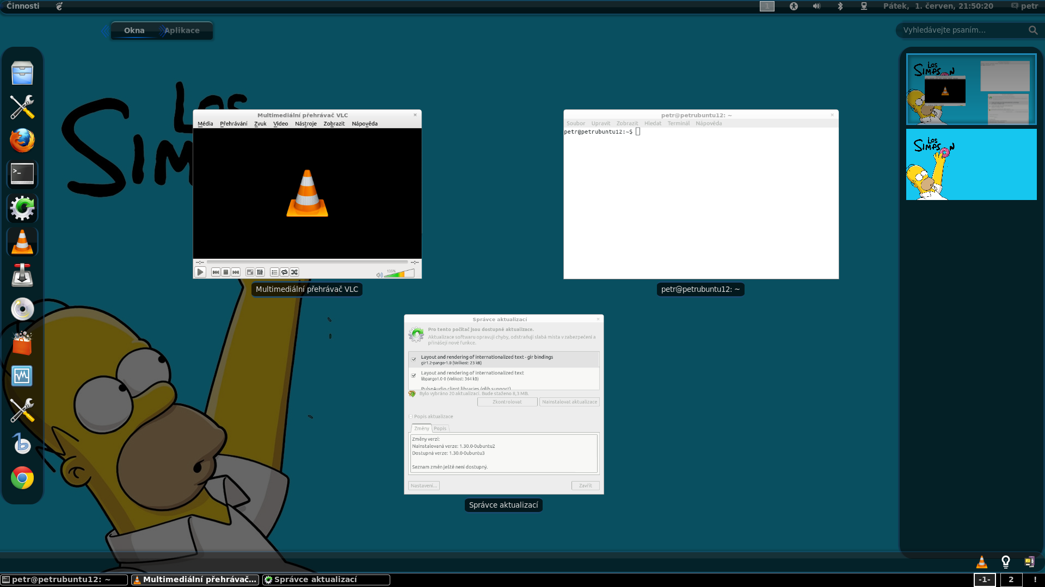Click VLC next track button
This screenshot has height=587, width=1045.
[236, 272]
